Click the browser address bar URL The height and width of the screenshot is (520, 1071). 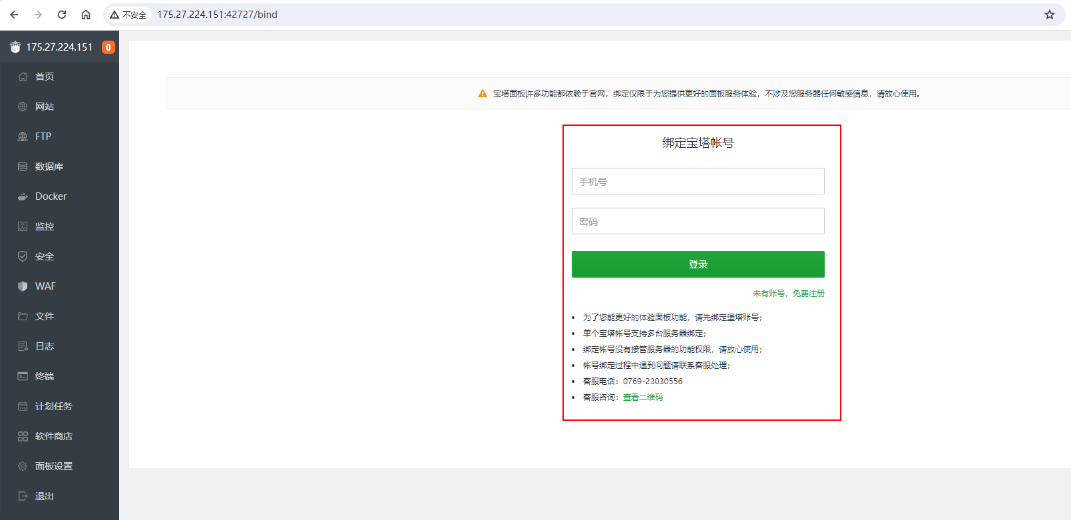pyautogui.click(x=217, y=15)
